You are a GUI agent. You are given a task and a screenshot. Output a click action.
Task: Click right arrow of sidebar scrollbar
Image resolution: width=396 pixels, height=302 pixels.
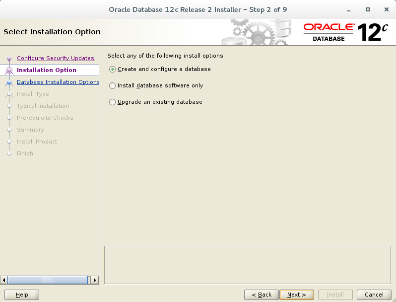[95, 280]
